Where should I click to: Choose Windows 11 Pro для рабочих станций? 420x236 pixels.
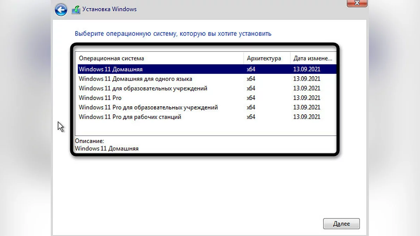130,117
